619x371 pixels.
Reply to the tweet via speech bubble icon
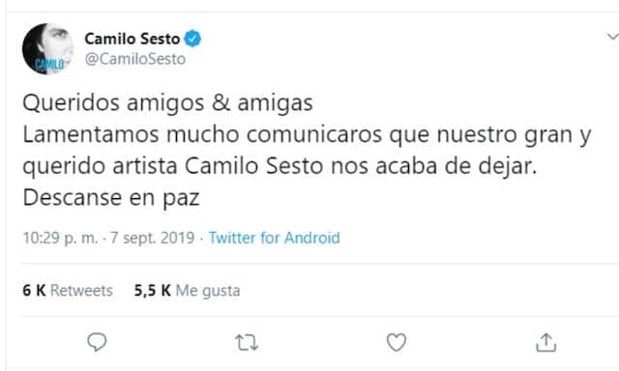pyautogui.click(x=97, y=342)
